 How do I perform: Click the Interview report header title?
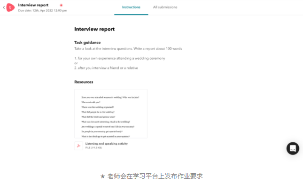pyautogui.click(x=33, y=5)
